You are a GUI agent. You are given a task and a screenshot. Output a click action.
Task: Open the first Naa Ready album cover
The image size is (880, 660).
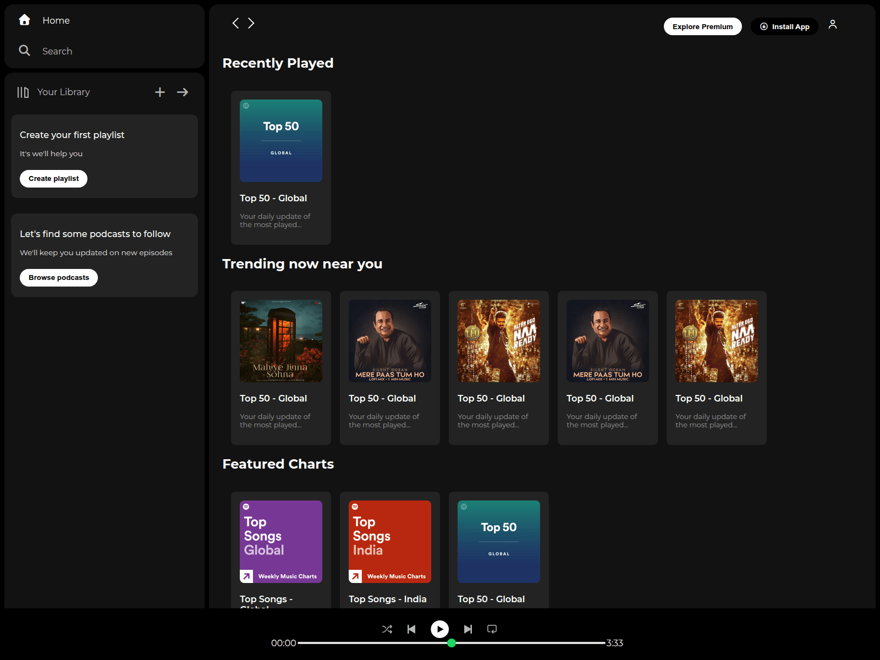[x=499, y=341]
